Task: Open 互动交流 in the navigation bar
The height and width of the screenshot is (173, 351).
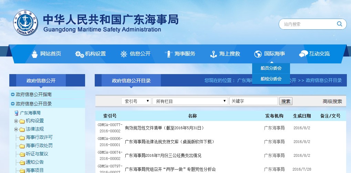Action: click(319, 54)
